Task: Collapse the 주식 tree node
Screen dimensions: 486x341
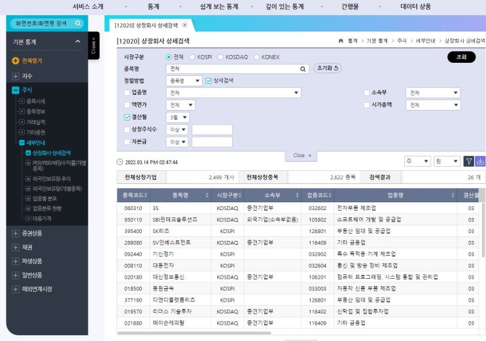Action: click(16, 90)
